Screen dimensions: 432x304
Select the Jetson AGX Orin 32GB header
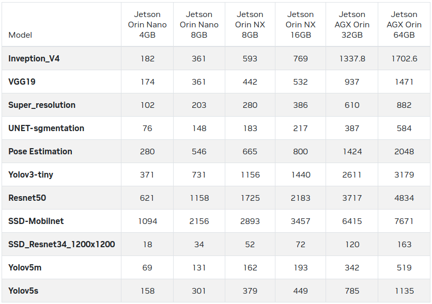pos(352,25)
